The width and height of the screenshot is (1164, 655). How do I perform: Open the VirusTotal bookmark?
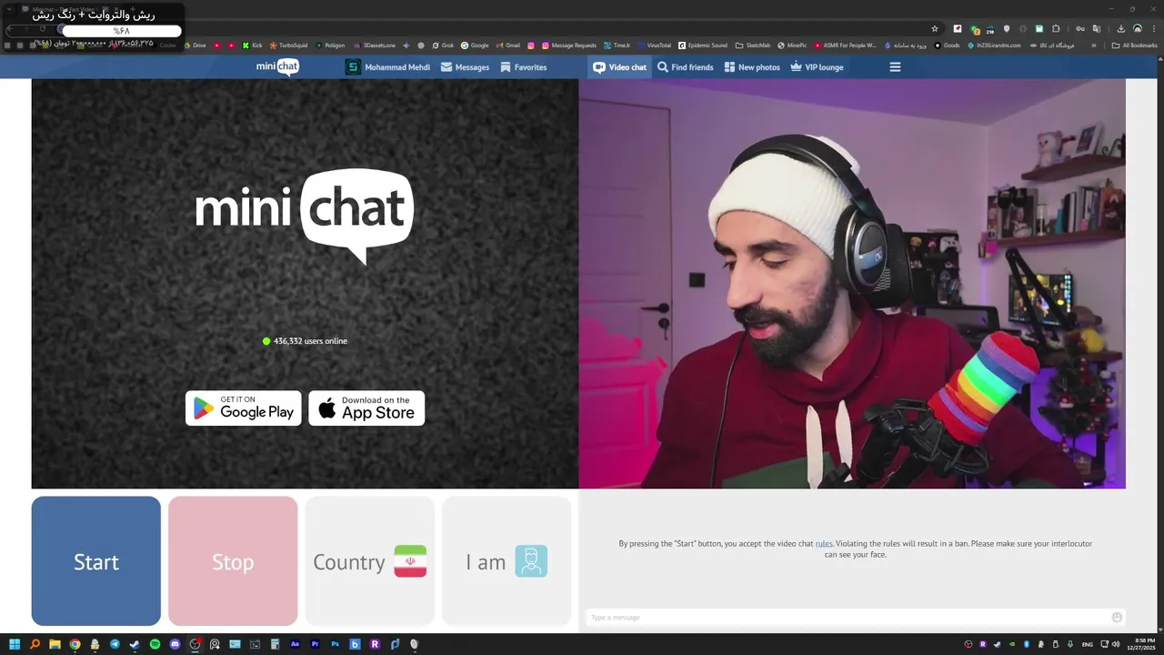[x=655, y=45]
